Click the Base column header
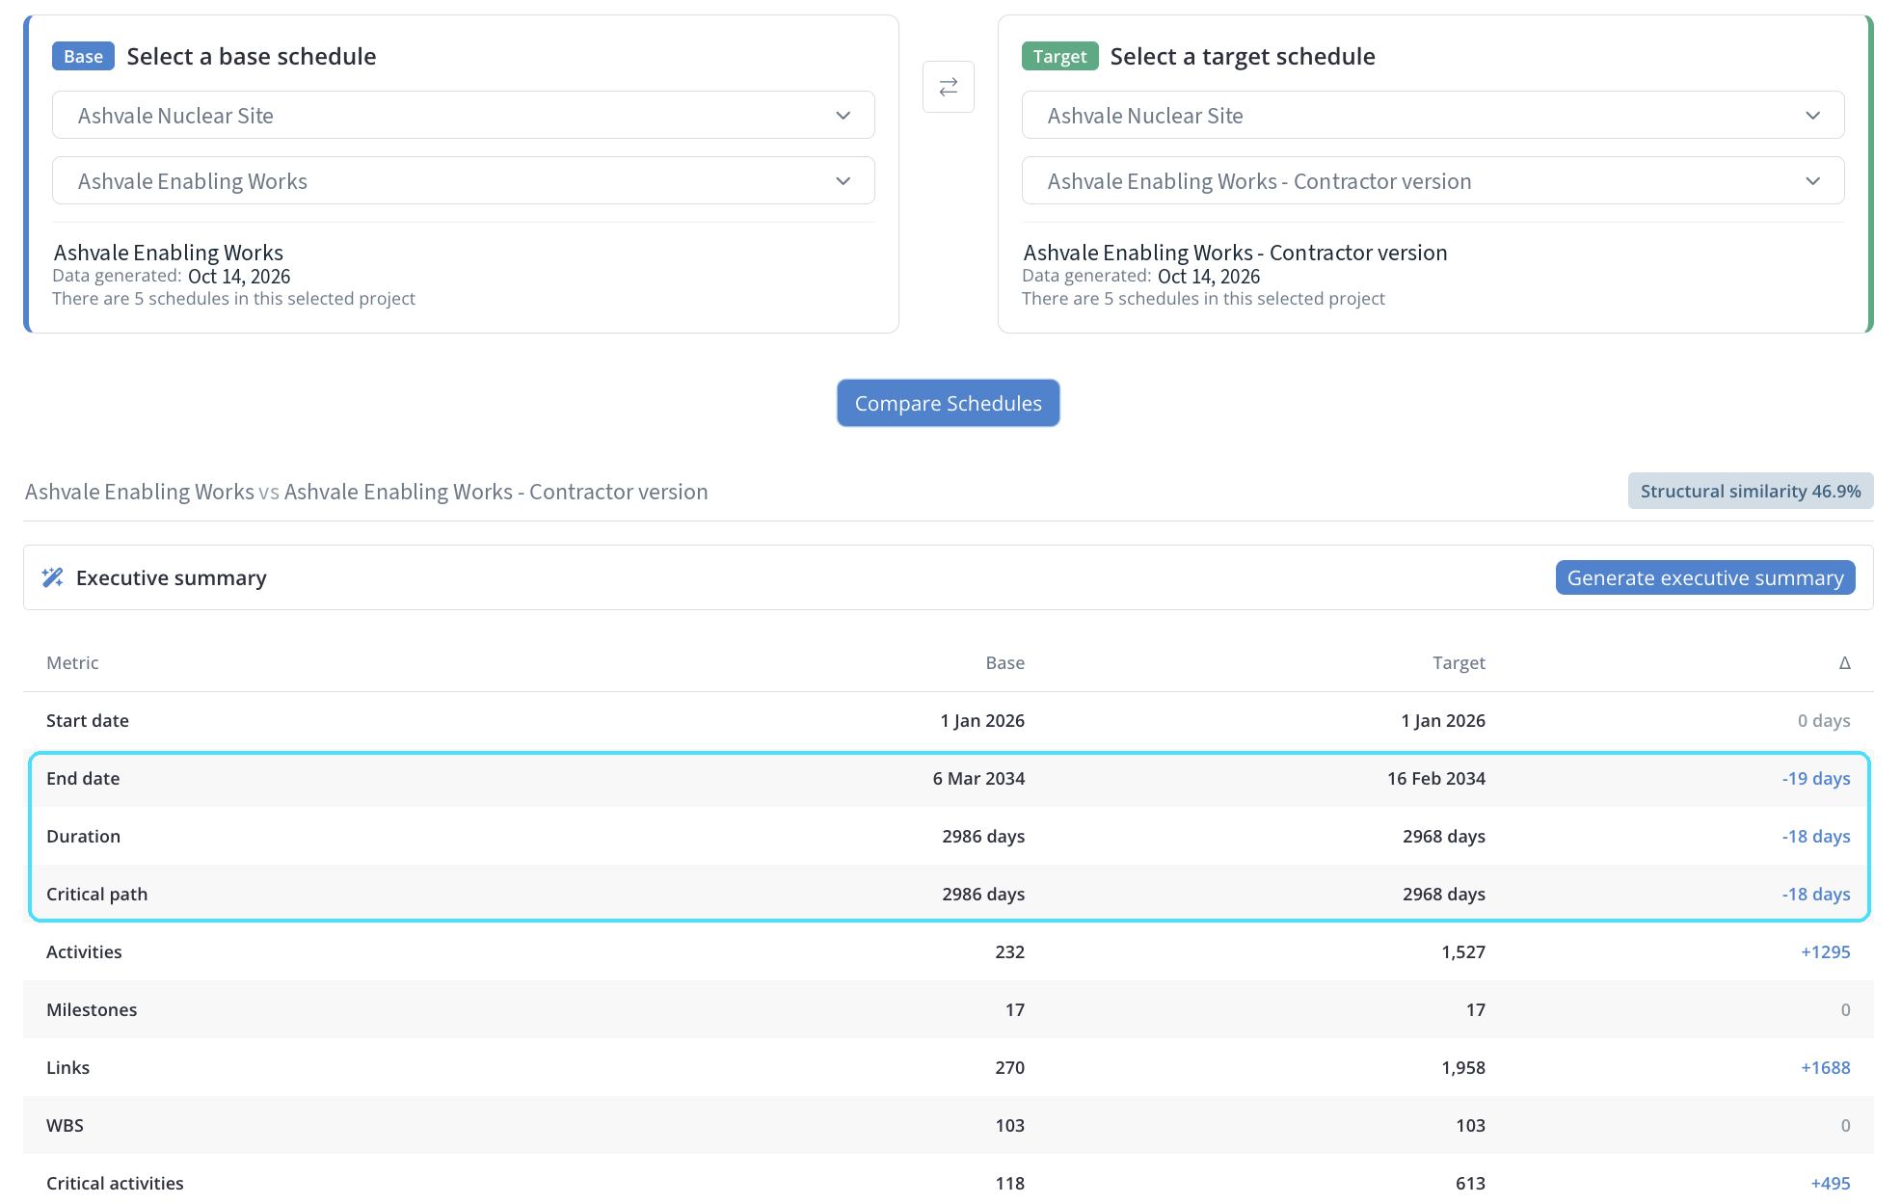This screenshot has width=1901, height=1204. 1004,662
